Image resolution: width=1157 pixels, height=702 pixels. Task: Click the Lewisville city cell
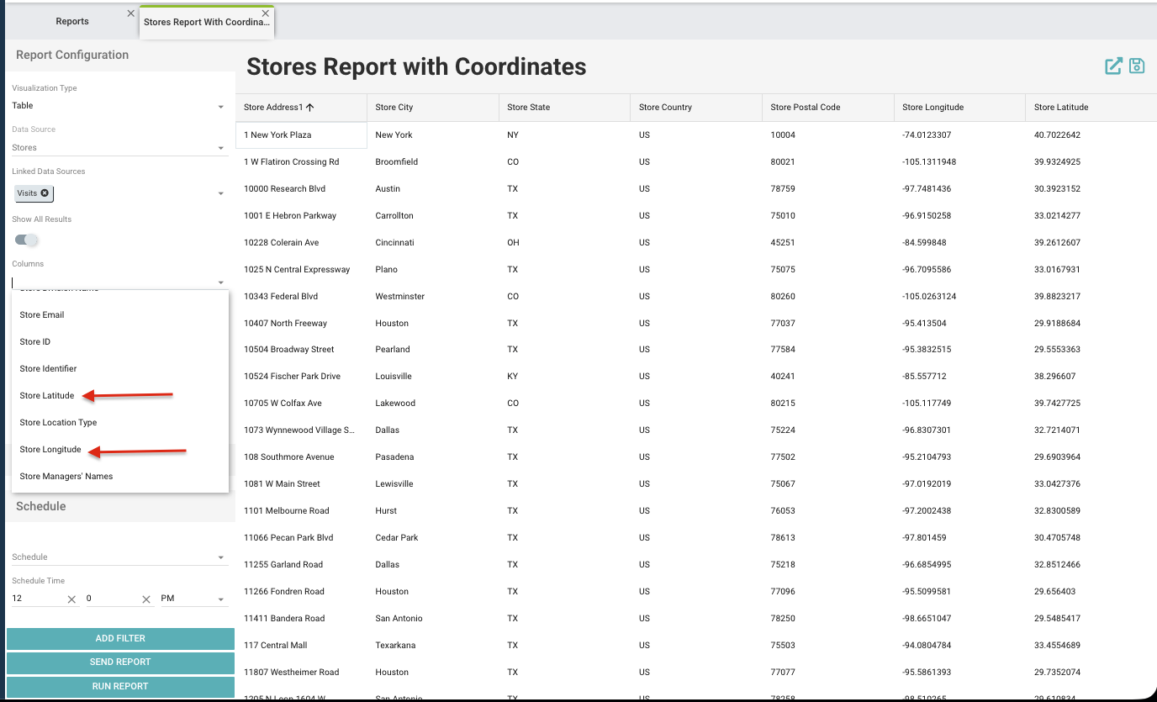tap(433, 484)
